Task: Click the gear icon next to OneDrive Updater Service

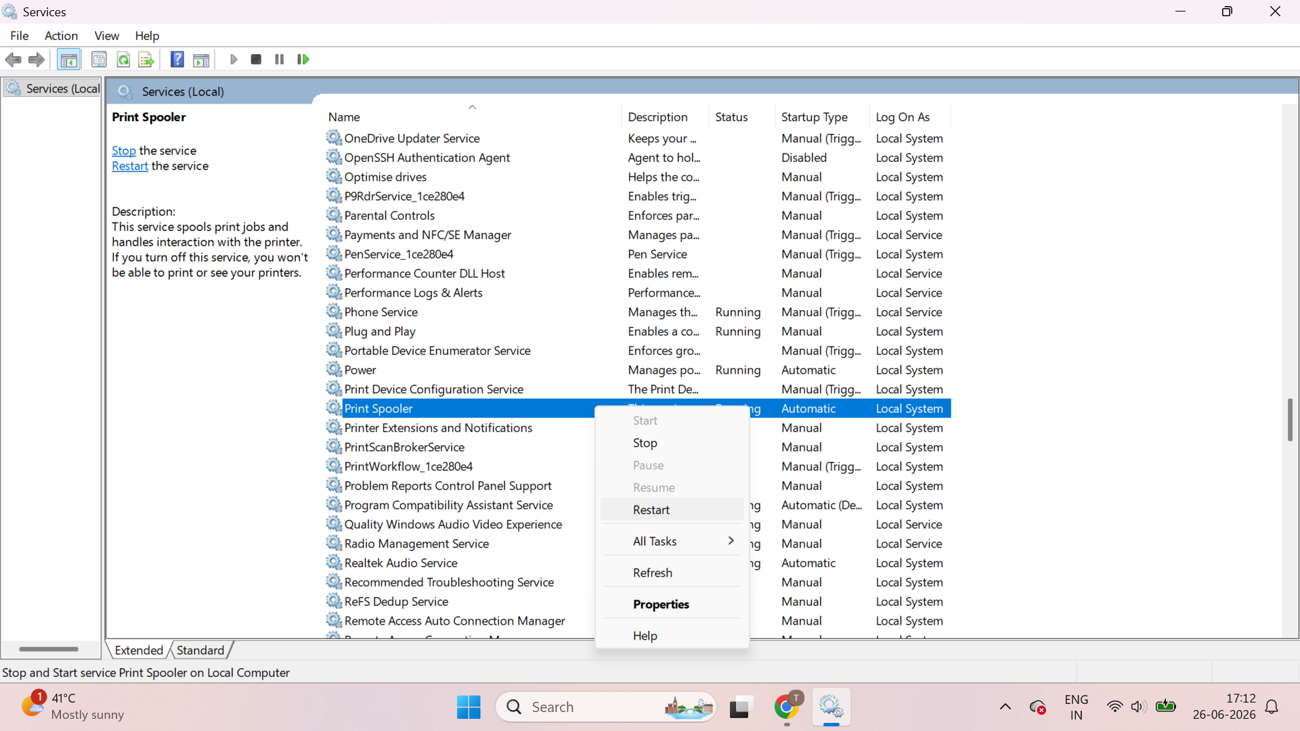Action: coord(334,138)
